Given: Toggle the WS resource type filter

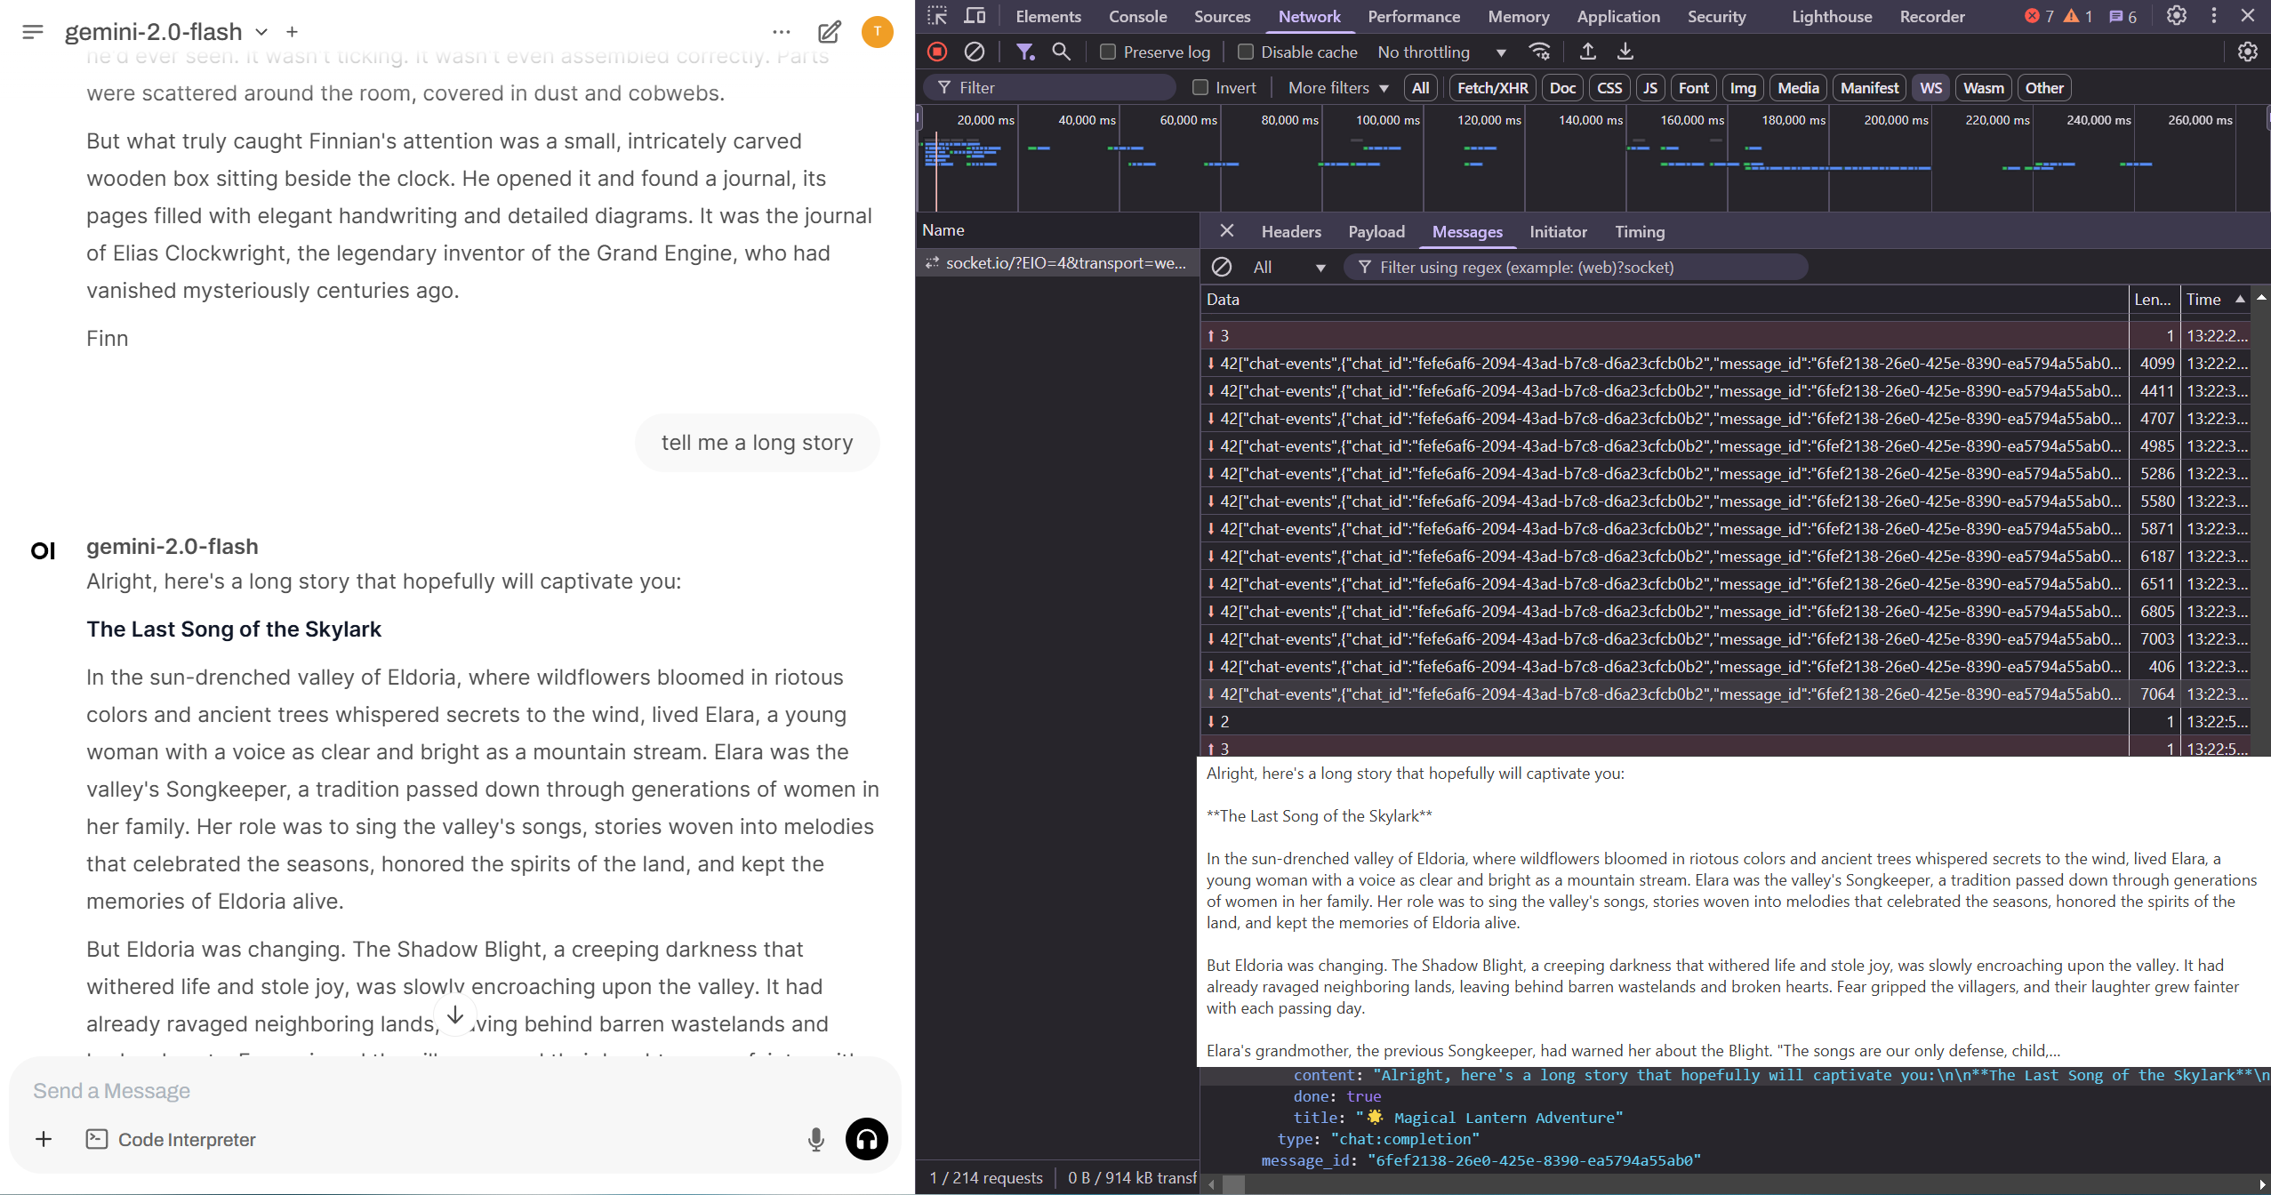Looking at the screenshot, I should (1930, 87).
